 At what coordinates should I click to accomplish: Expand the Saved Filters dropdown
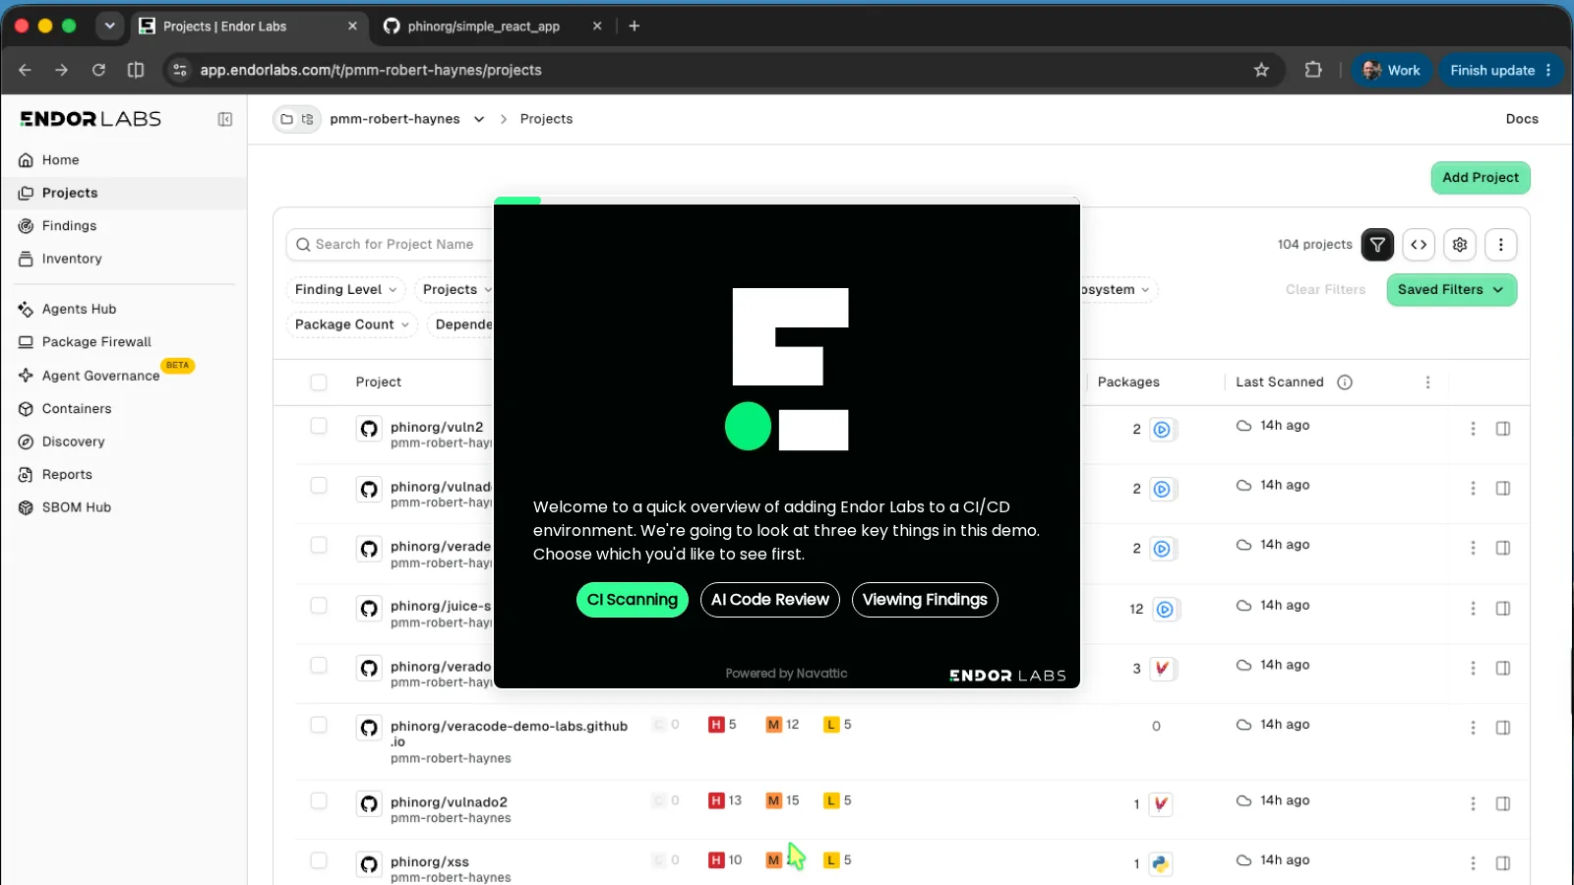1451,290
